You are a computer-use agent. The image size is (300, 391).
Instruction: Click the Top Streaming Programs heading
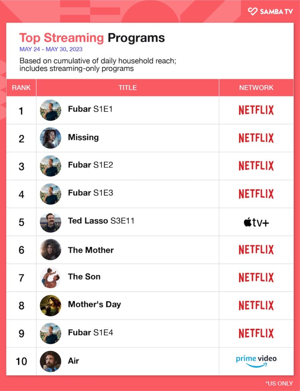[92, 38]
